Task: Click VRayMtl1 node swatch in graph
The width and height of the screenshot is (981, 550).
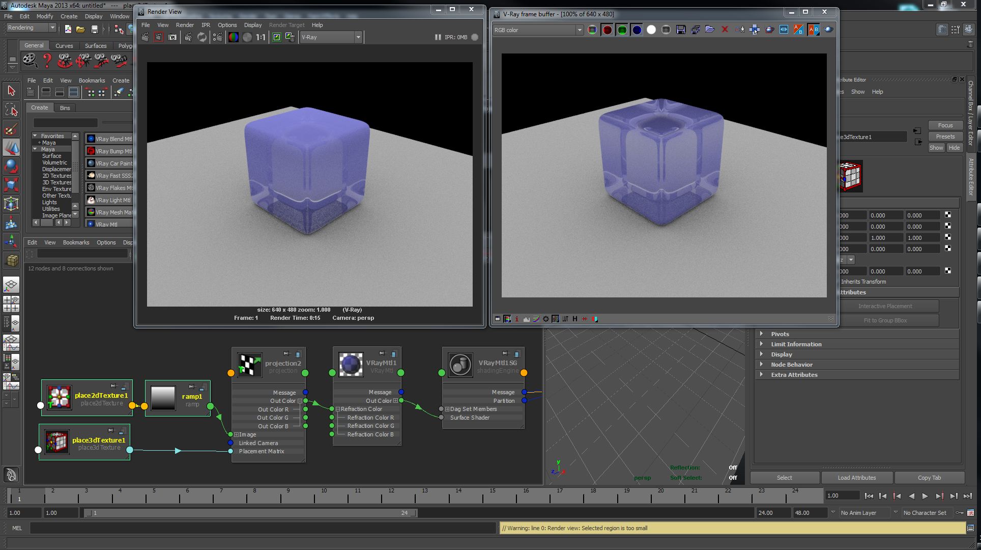Action: pyautogui.click(x=351, y=365)
